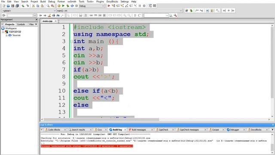
Task: Click the Cut scissors icon
Action: tap(34, 6)
